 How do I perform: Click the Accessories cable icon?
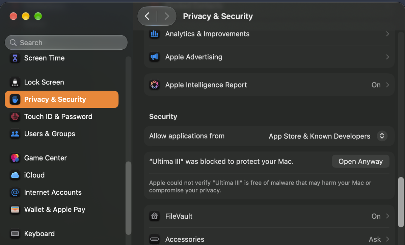click(x=154, y=239)
